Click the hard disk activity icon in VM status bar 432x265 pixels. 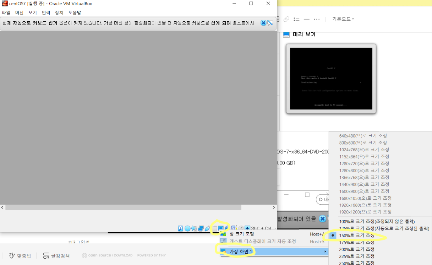pyautogui.click(x=180, y=228)
